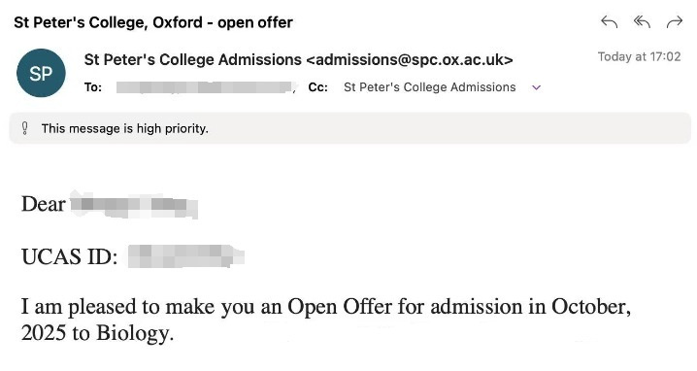Screen dimensions: 697x371
Task: Click the word Biology in the message
Action: point(132,333)
